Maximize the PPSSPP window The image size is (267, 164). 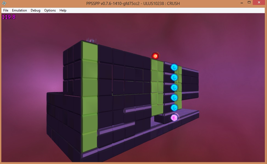click(x=249, y=2)
